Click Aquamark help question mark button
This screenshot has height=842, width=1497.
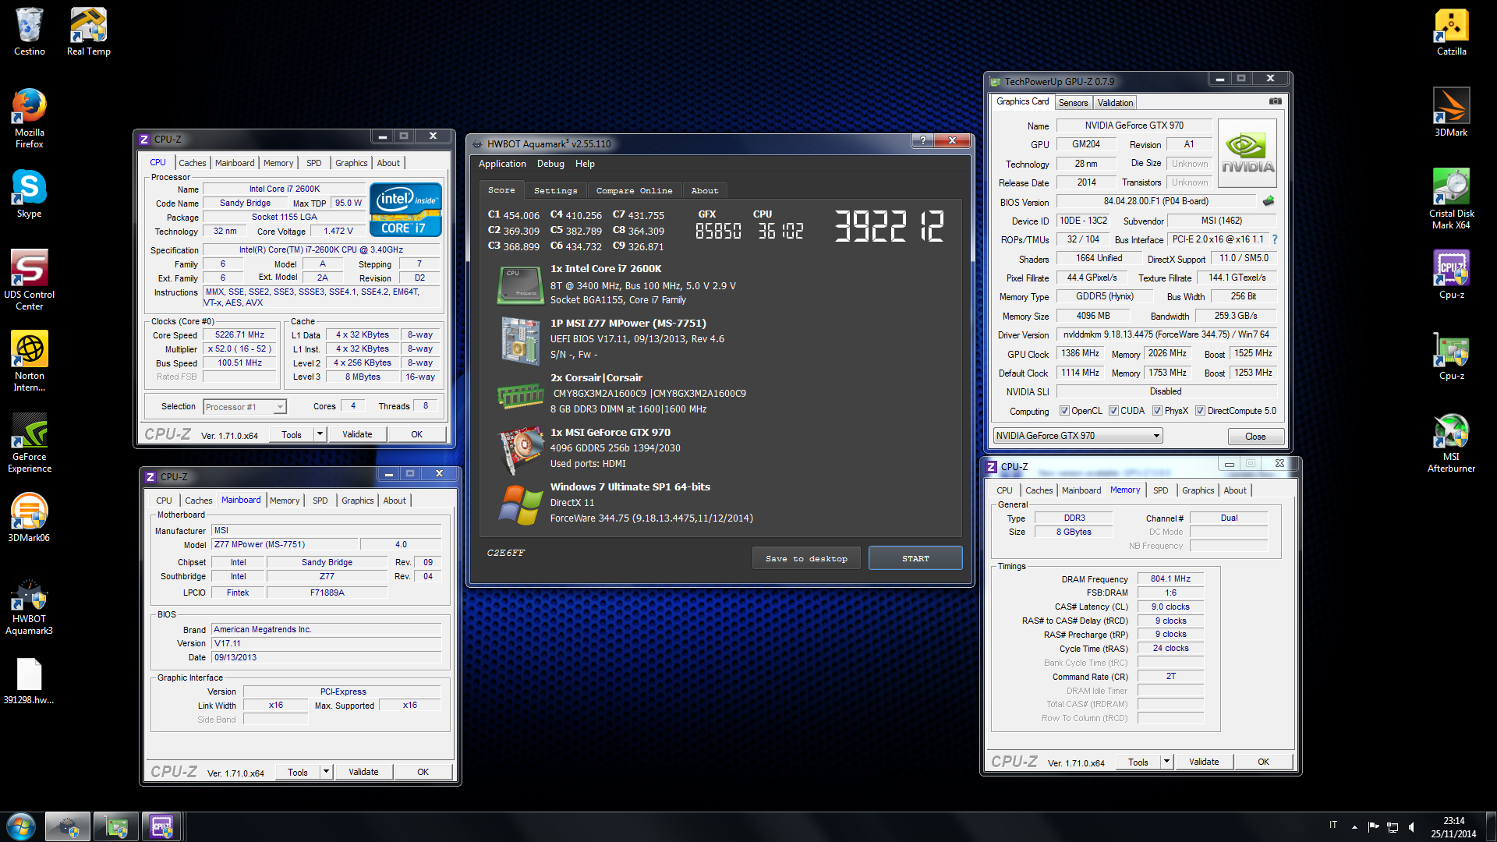click(922, 140)
